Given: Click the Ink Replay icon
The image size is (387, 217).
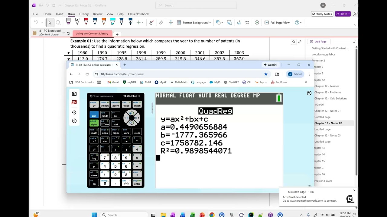Looking at the screenshot, I should tap(257, 23).
